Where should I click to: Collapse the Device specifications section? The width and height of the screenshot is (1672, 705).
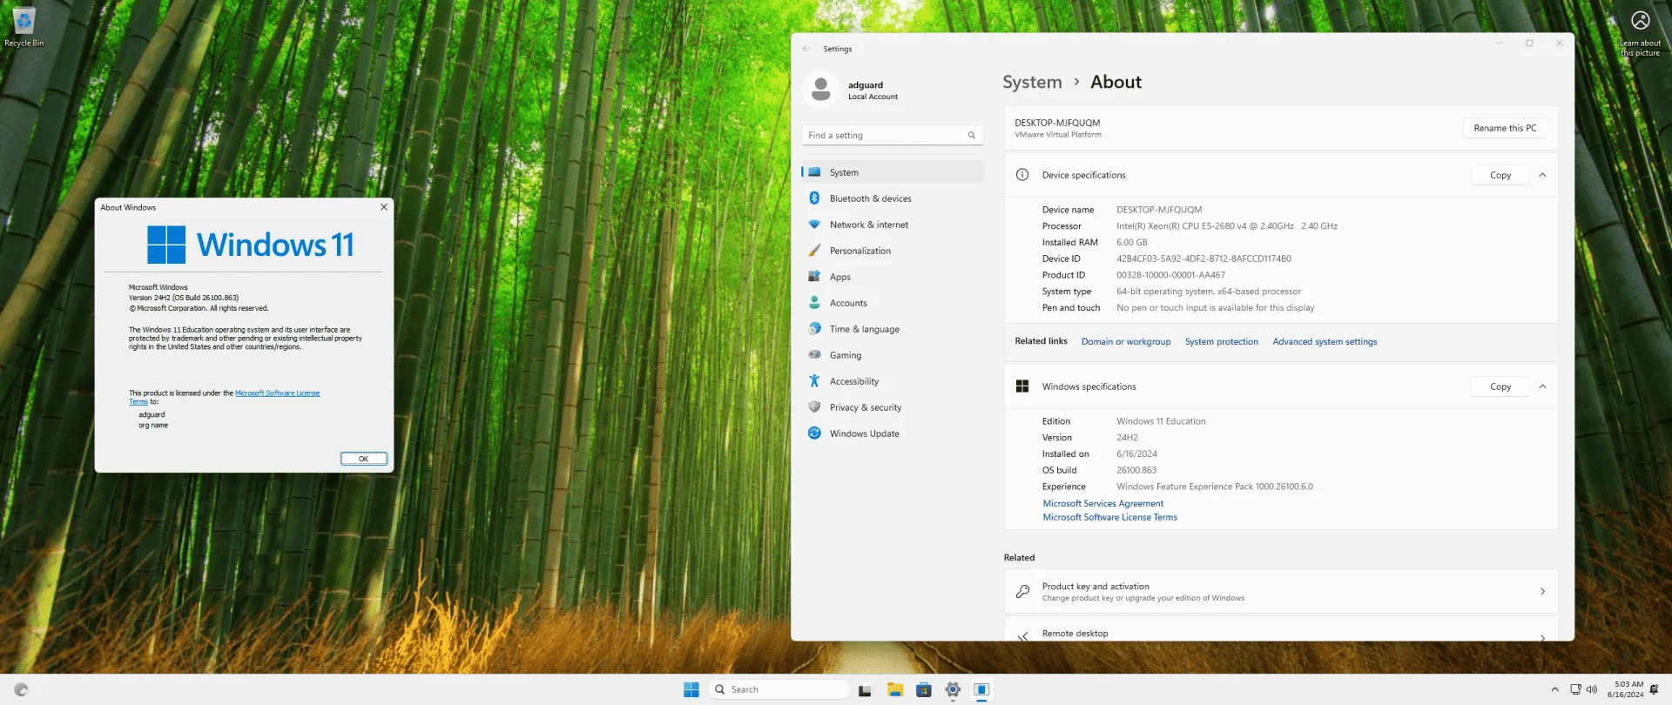click(1542, 175)
